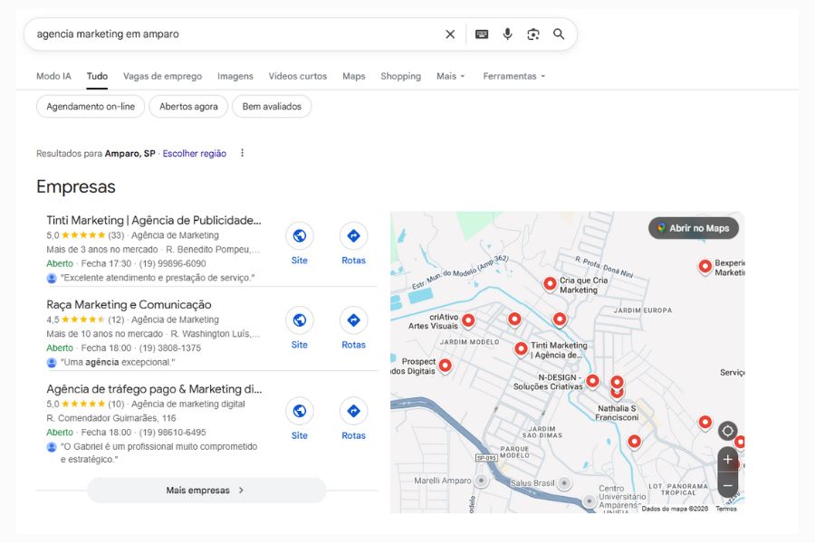Image resolution: width=815 pixels, height=543 pixels.
Task: Expand the Mais dropdown menu
Action: point(451,76)
